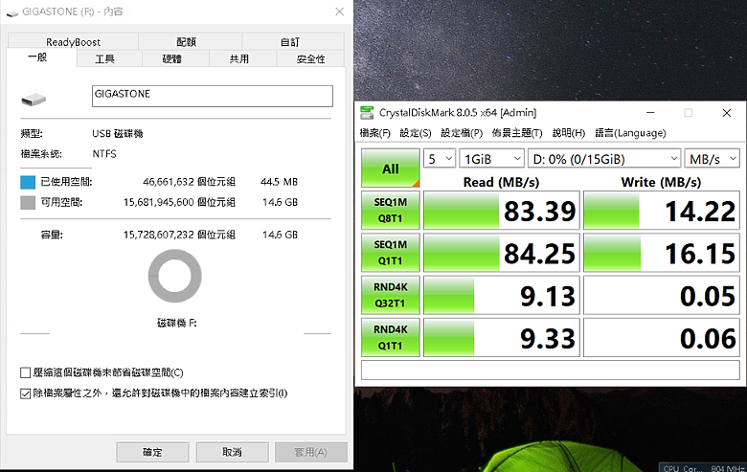Close the CrystalDiskMark window
Image resolution: width=747 pixels, height=472 pixels.
(727, 113)
